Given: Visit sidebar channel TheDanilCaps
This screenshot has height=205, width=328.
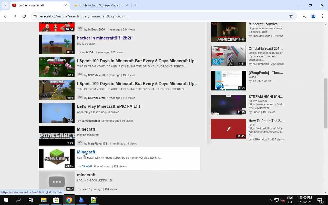Looking at the screenshot, I should [x=261, y=36].
